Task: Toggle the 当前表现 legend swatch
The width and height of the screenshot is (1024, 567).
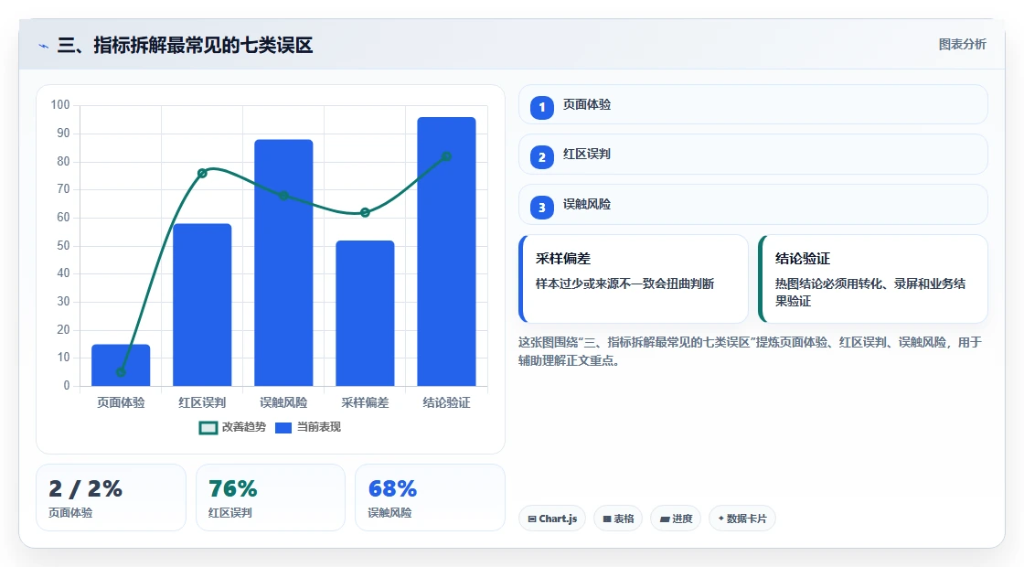Action: [x=283, y=428]
